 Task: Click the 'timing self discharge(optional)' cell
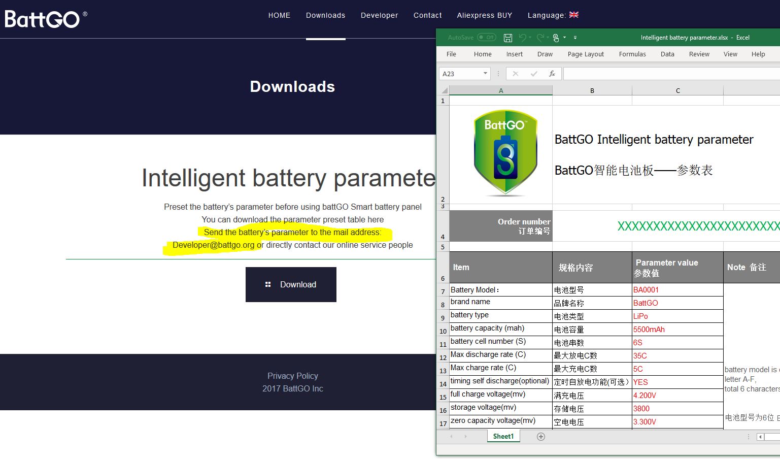tap(501, 382)
